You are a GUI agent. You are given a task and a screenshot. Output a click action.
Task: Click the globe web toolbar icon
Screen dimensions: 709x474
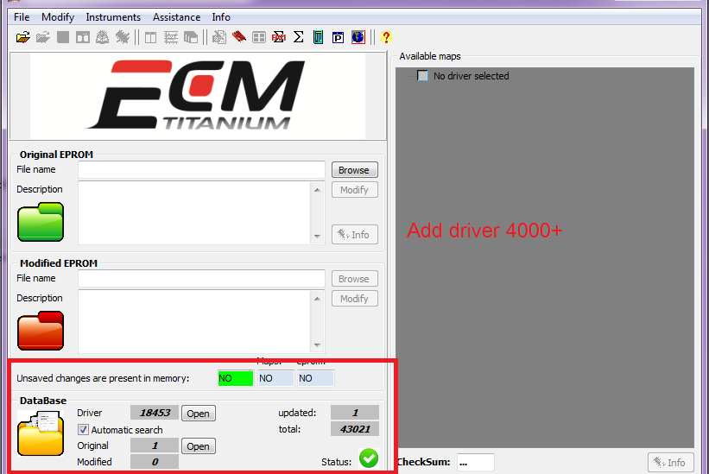tap(358, 37)
